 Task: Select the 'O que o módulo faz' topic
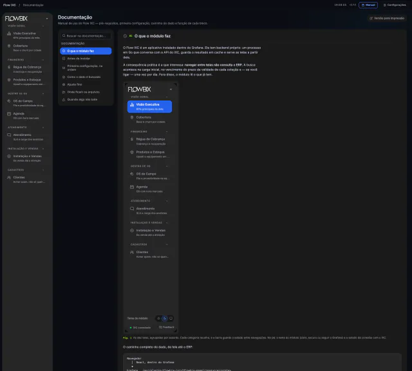click(x=86, y=51)
